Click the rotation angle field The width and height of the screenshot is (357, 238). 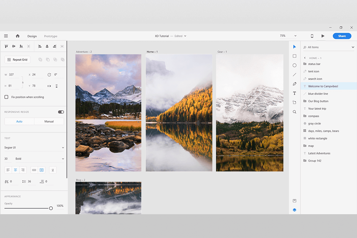tap(59, 75)
